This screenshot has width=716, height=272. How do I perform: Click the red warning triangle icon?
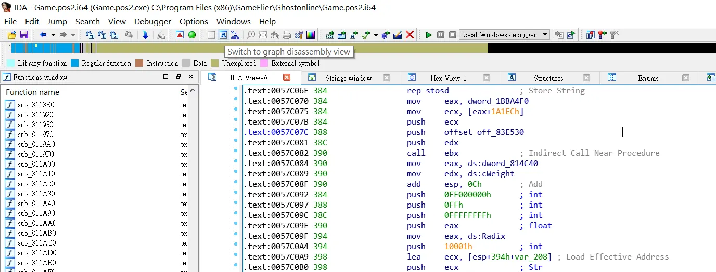[x=180, y=35]
